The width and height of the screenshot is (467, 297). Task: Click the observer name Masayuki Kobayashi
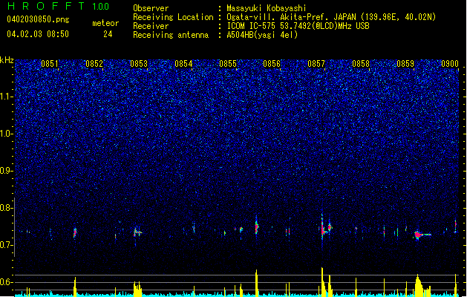267,8
